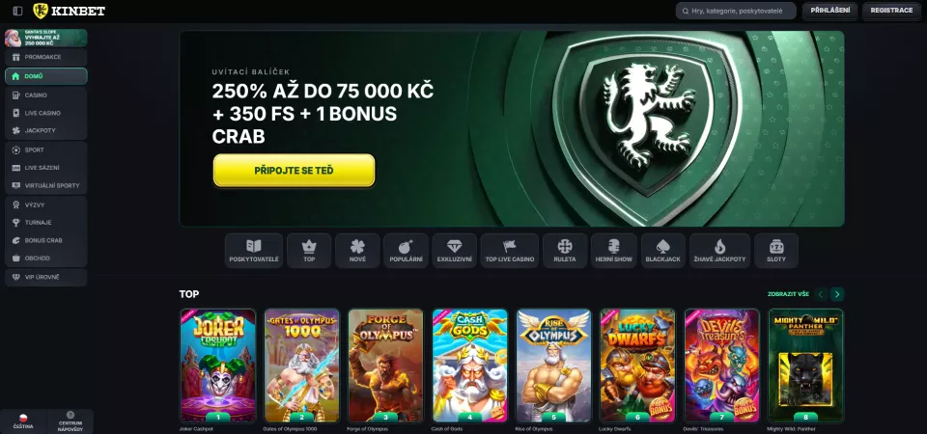Screen dimensions: 927x434
Task: Open the Nové clover category
Action: [x=357, y=251]
